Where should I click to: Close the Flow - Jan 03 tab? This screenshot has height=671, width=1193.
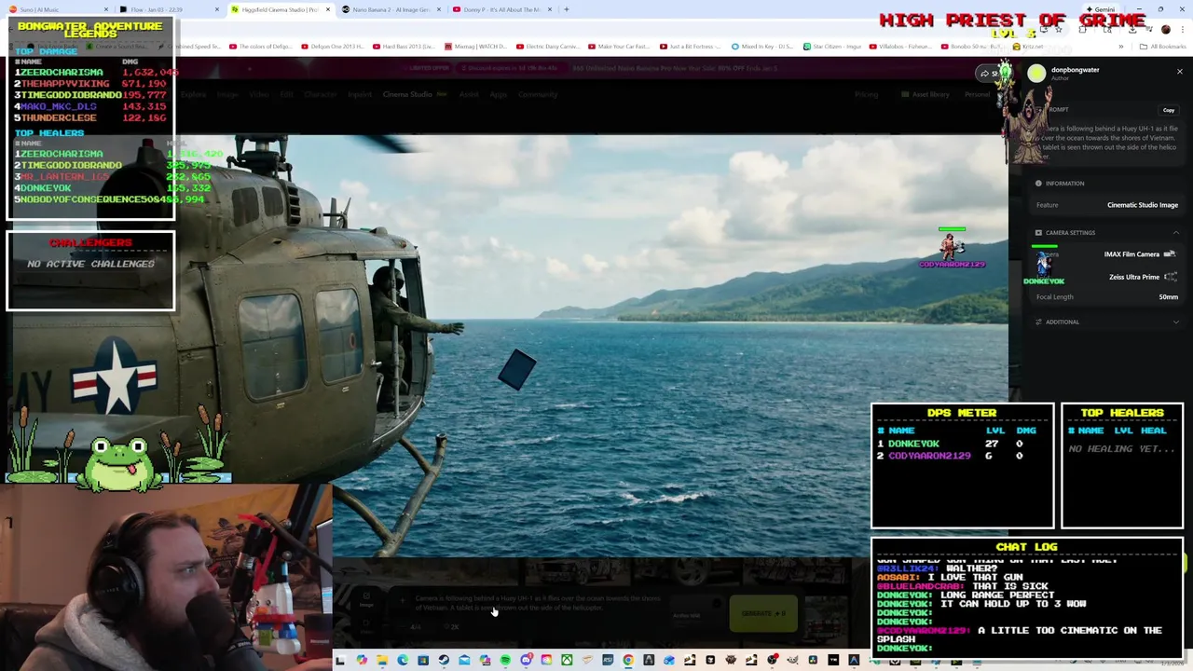click(x=217, y=9)
